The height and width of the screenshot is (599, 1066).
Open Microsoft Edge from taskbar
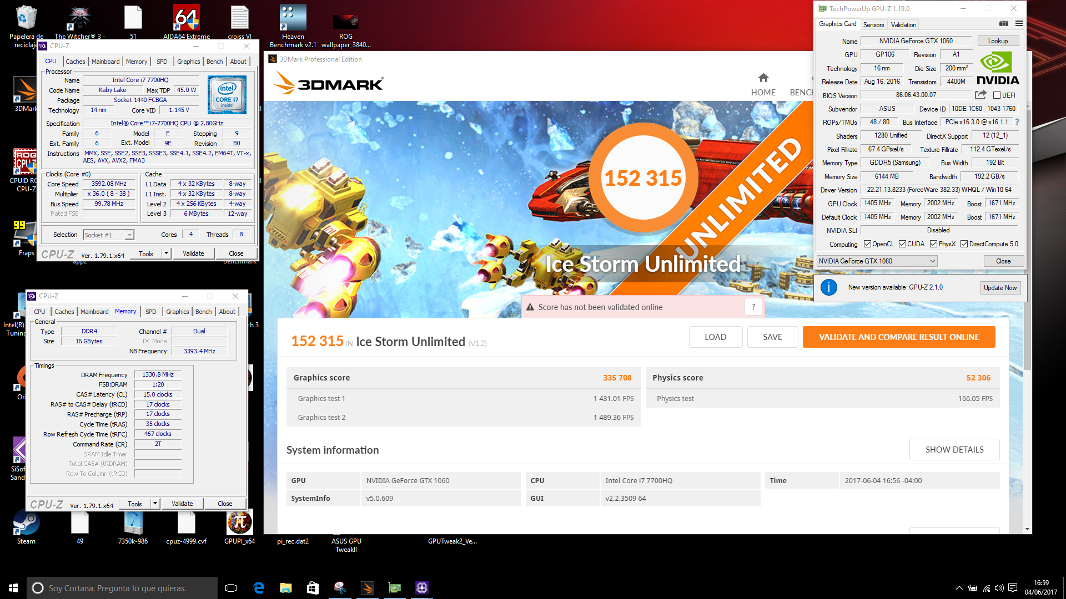pyautogui.click(x=259, y=588)
